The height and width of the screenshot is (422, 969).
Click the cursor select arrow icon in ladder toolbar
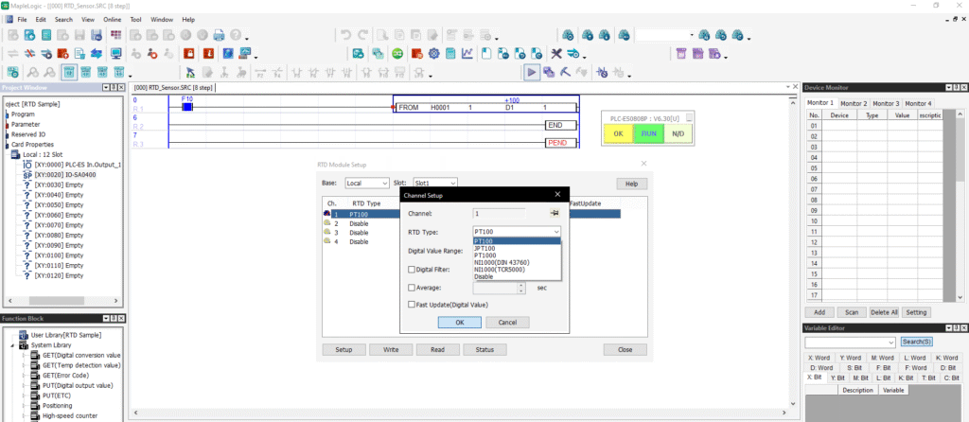point(190,72)
